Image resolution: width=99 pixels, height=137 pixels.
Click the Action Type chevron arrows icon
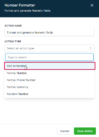coord(91,48)
